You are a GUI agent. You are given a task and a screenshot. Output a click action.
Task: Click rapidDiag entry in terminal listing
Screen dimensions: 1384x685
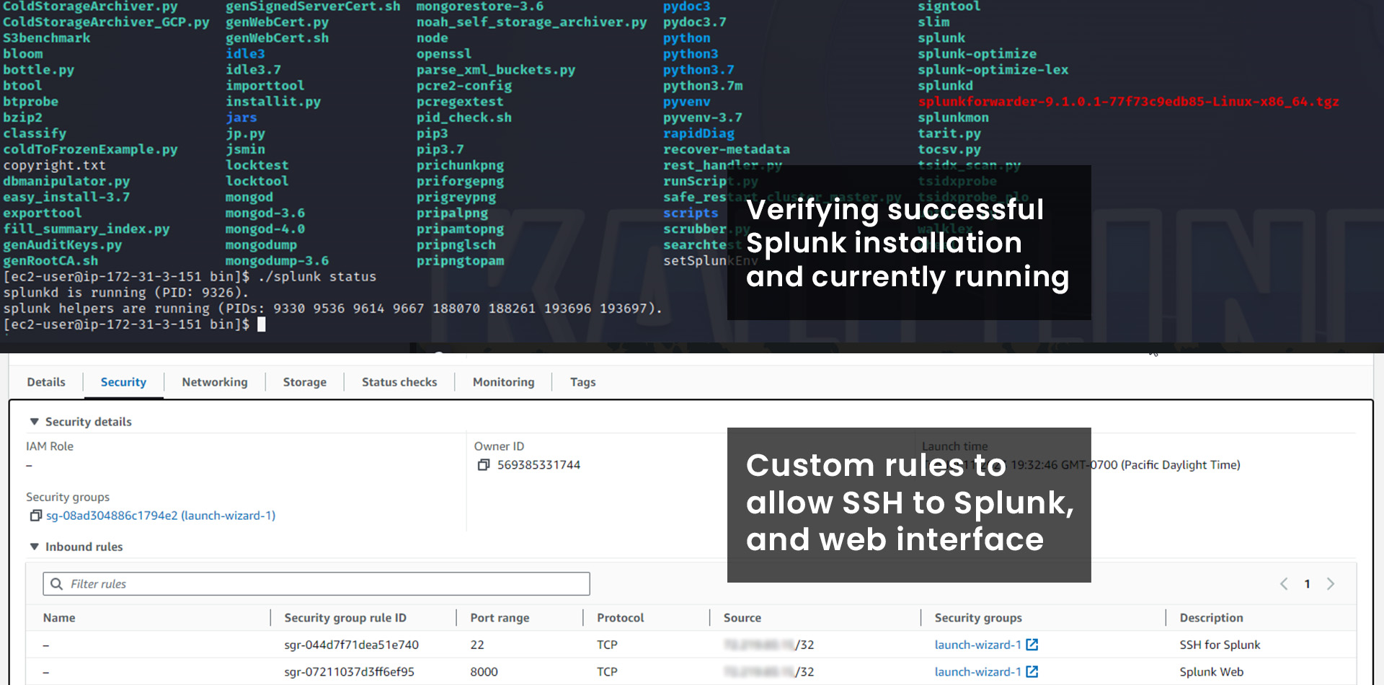[698, 133]
